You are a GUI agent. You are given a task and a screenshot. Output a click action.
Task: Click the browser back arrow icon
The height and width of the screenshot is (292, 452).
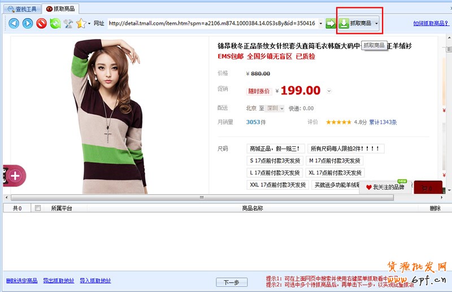tap(14, 23)
